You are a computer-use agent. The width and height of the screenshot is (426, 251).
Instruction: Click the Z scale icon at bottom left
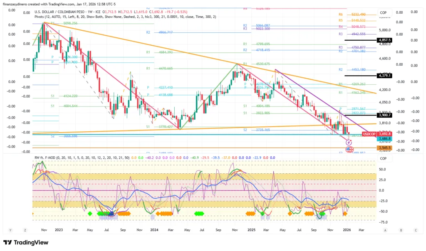[25, 230]
